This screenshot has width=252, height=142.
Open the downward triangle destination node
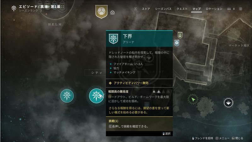228,103
